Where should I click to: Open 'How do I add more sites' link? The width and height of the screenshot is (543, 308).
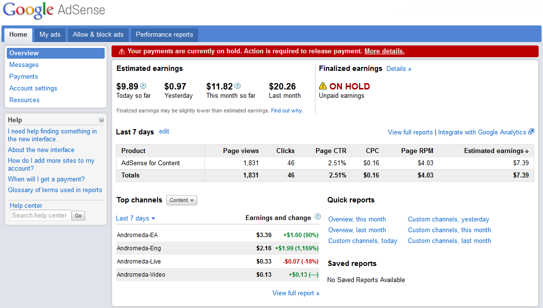[x=51, y=164]
